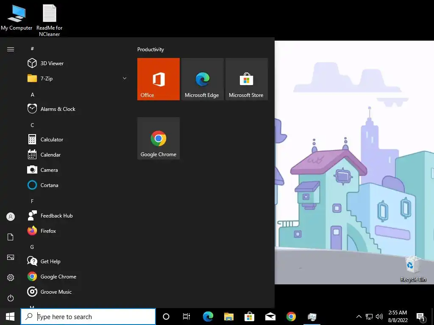
Task: Open the notification center icon
Action: 420,317
